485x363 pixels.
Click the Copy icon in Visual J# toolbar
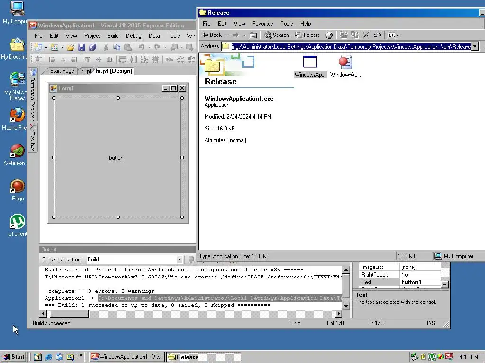[117, 47]
